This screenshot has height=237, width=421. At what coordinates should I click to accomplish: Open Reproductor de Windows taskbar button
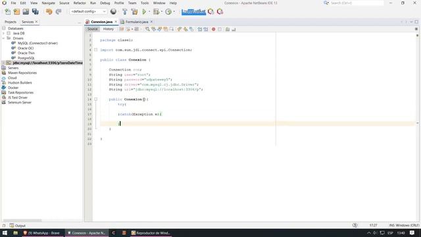click(151, 233)
